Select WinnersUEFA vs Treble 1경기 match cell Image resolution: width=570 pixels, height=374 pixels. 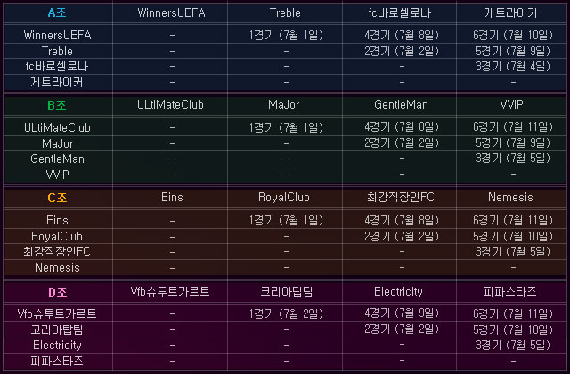(285, 35)
